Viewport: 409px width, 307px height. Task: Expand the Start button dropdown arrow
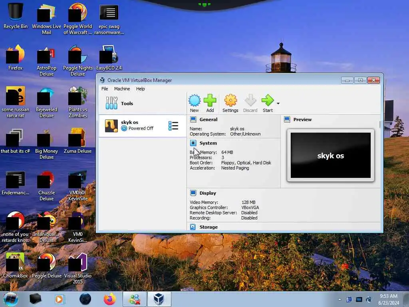click(278, 104)
